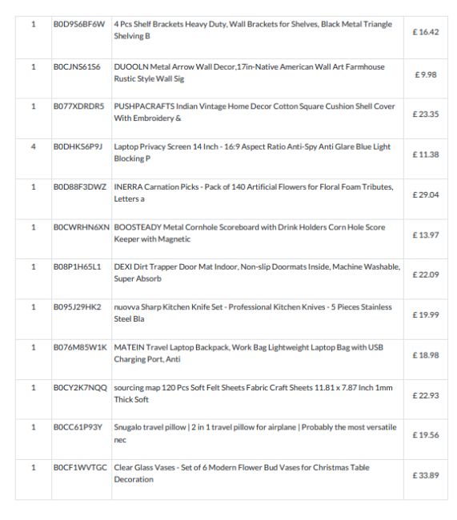Screen dimensions: 457x520
Task: Select the Laptop Privacy Screen 14 Inch row
Action: (231, 159)
